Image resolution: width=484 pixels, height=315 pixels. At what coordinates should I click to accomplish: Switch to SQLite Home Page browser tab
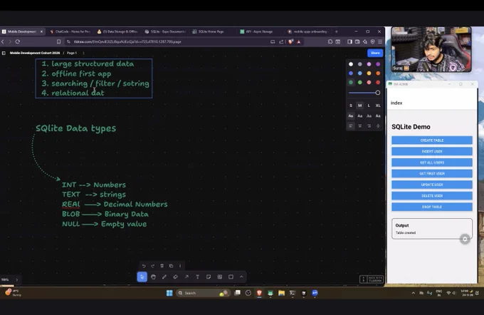(x=211, y=31)
